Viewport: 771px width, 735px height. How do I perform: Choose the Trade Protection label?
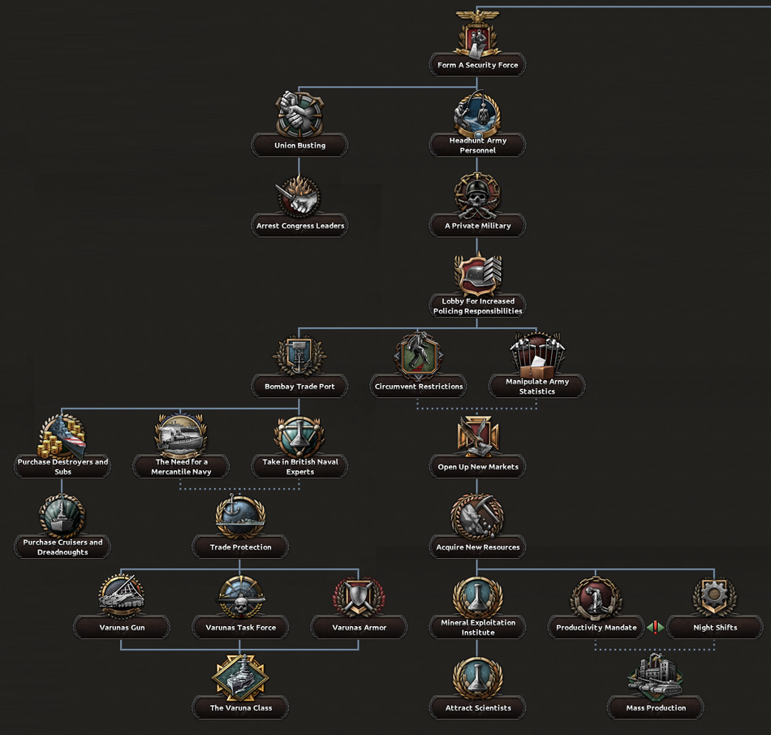pyautogui.click(x=240, y=547)
